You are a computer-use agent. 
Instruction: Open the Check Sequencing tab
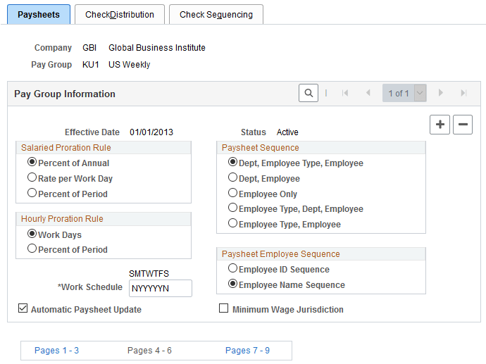point(216,15)
